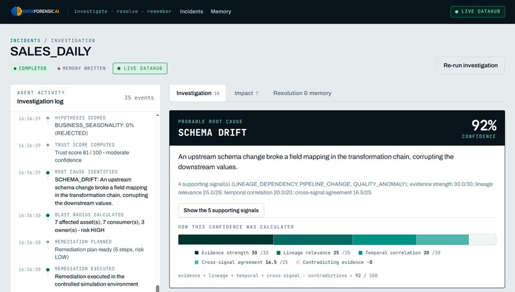Click the SCHEMA DRIFT root cause title

212,133
